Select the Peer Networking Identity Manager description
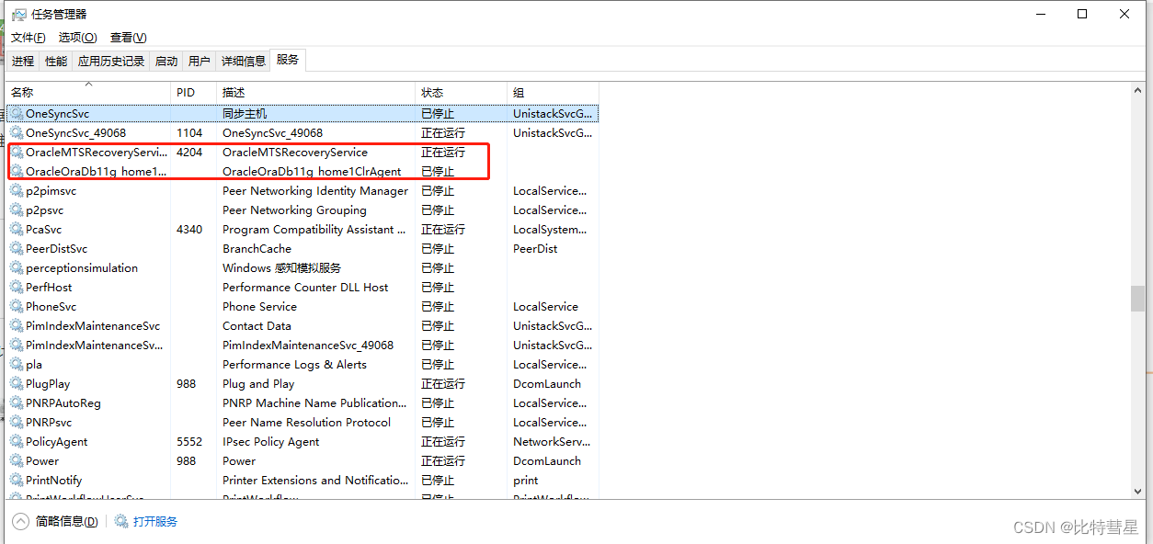Viewport: 1153px width, 544px height. (315, 191)
